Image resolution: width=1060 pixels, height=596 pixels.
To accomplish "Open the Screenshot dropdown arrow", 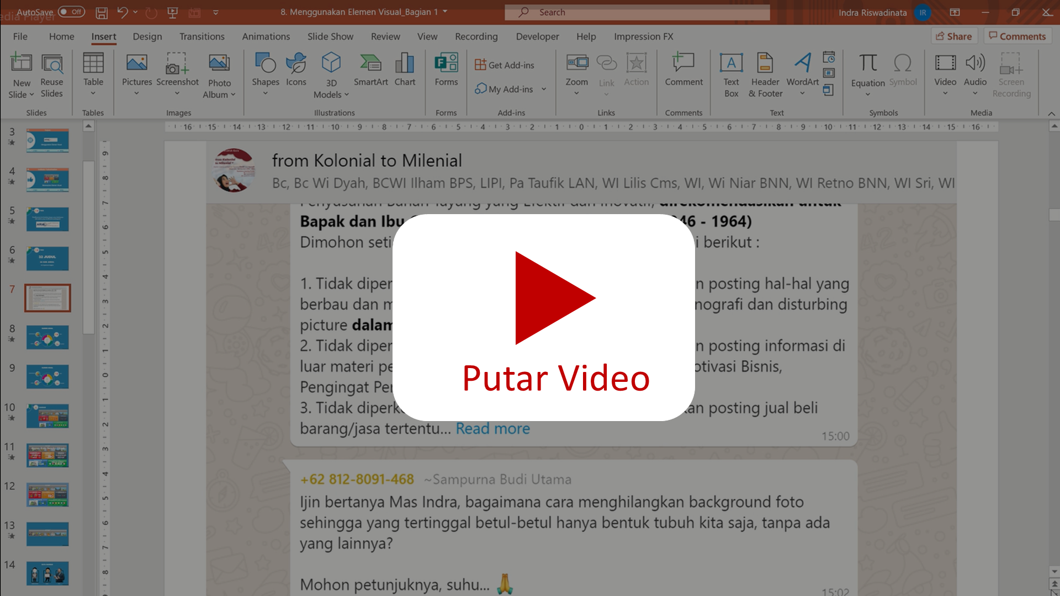I will tap(177, 94).
